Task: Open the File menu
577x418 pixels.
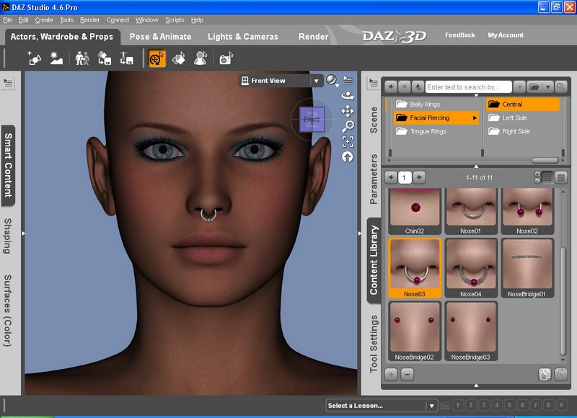Action: tap(7, 20)
